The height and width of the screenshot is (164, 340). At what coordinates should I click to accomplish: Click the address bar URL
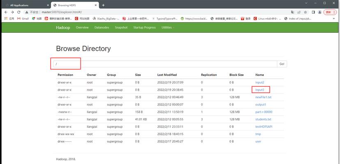pos(62,12)
